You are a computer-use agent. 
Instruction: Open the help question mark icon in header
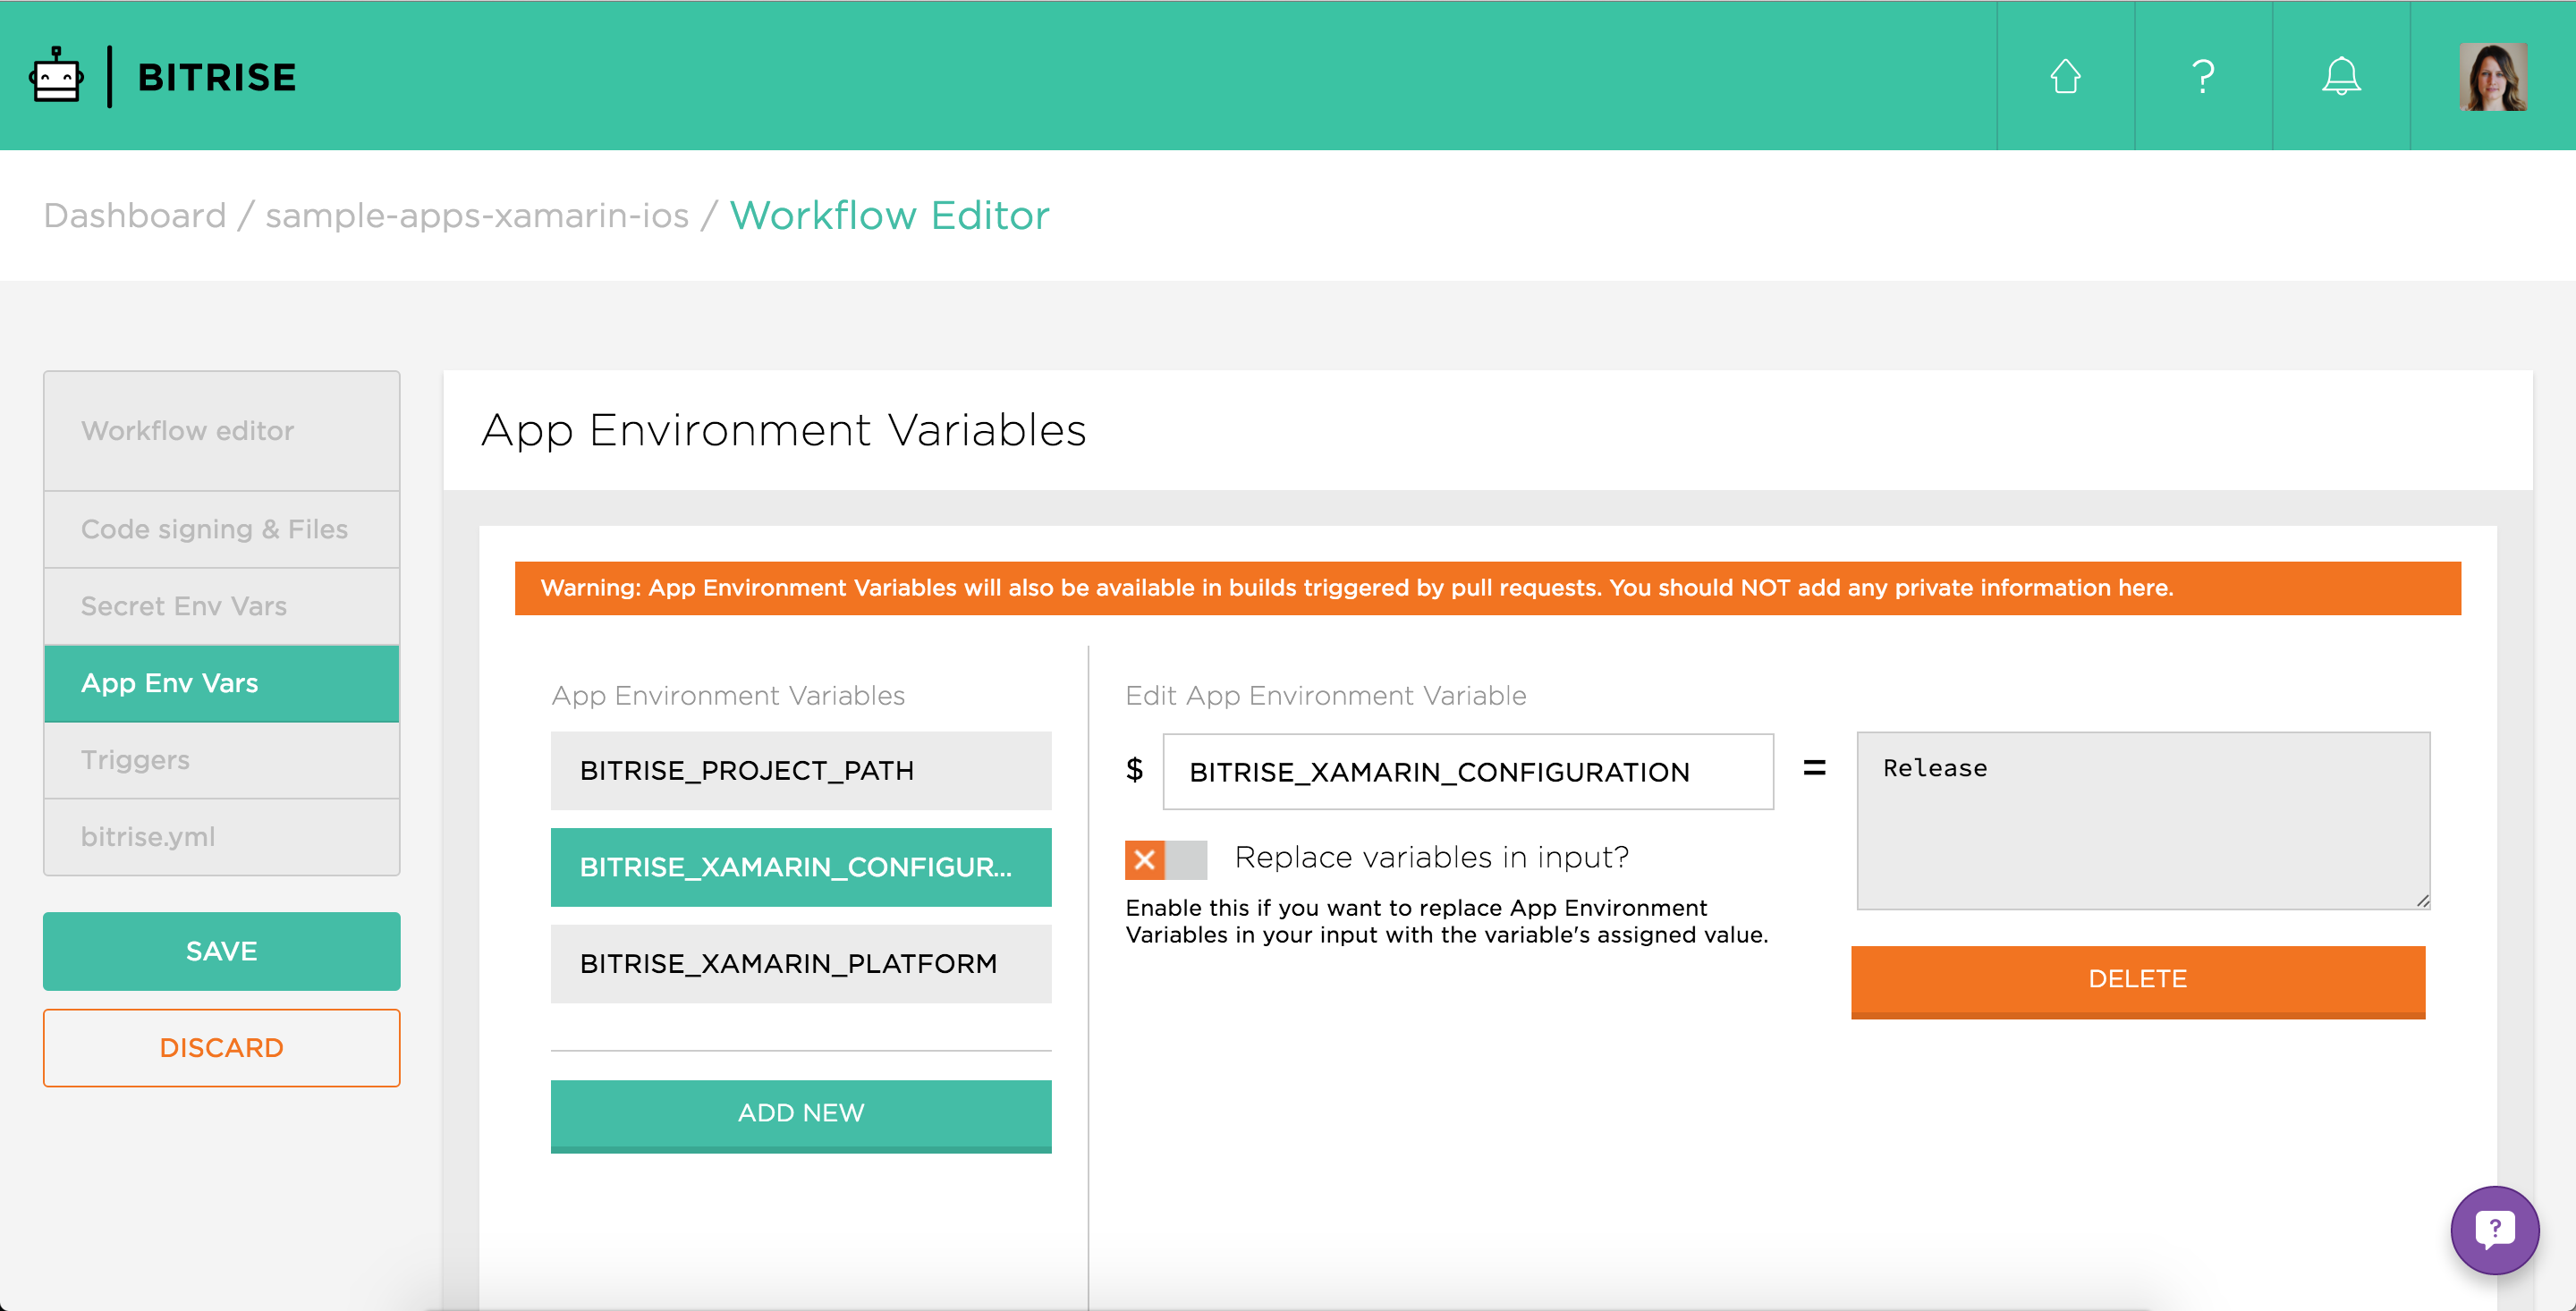point(2203,76)
